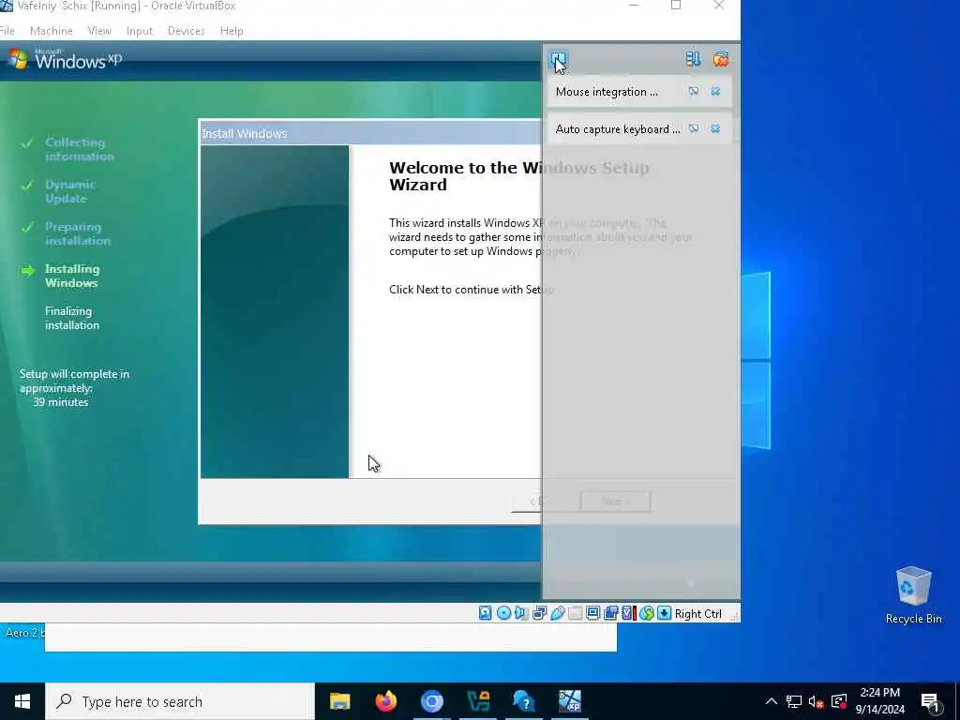Open the Recycle Bin on the desktop

[913, 594]
